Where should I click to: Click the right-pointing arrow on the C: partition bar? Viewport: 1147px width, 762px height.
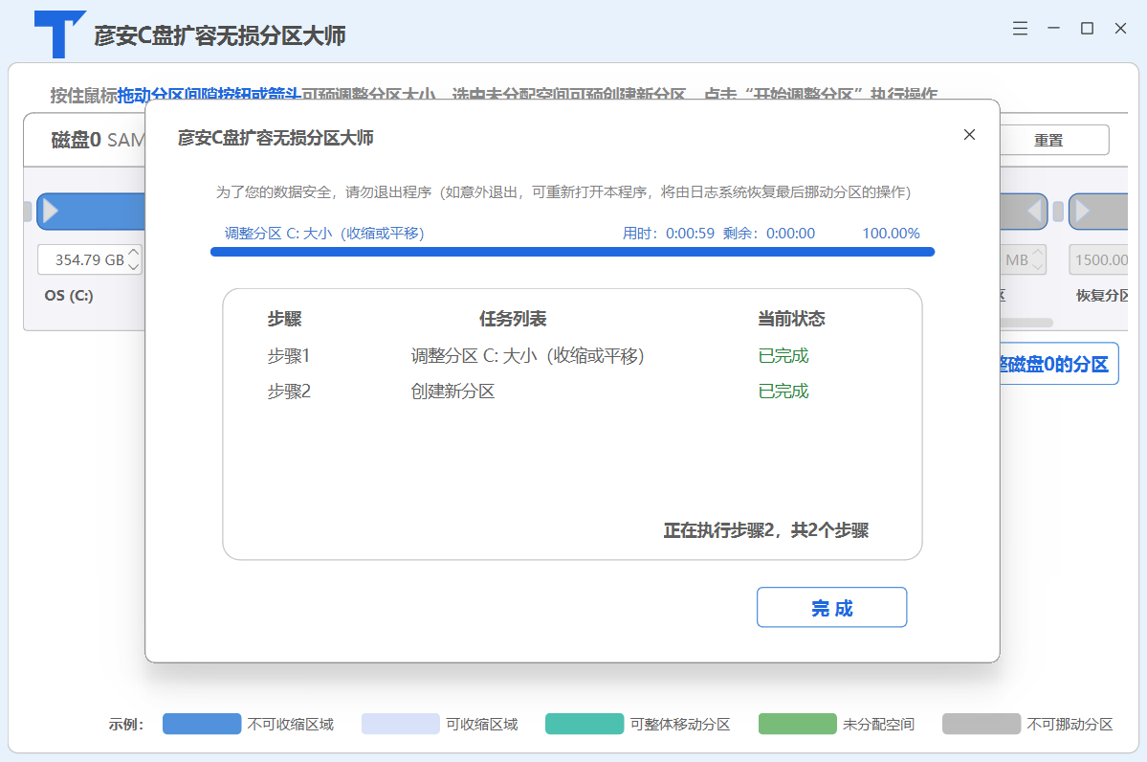pyautogui.click(x=51, y=212)
